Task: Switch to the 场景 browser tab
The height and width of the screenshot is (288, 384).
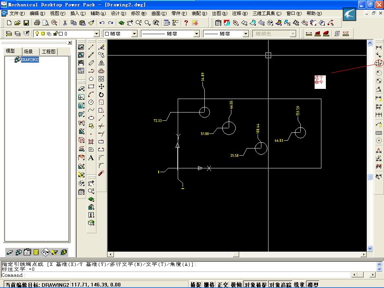Action: (28, 51)
